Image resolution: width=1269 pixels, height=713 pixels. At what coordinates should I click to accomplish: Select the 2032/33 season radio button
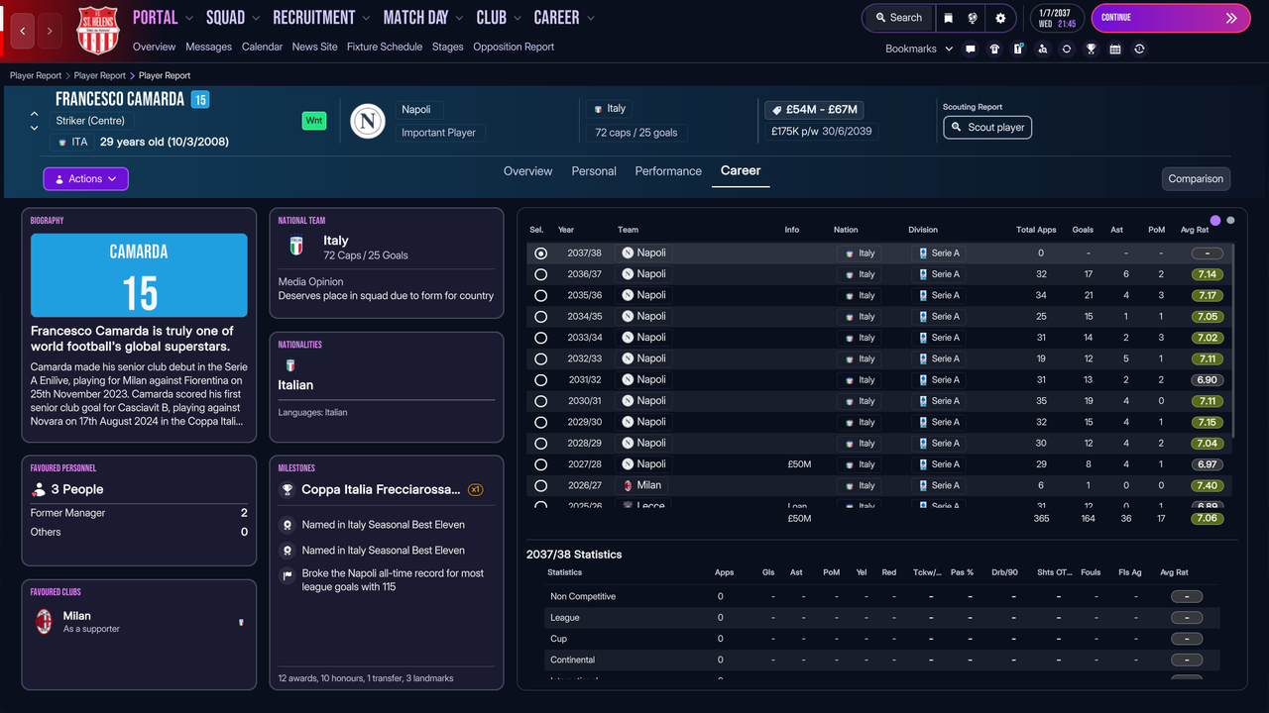540,358
